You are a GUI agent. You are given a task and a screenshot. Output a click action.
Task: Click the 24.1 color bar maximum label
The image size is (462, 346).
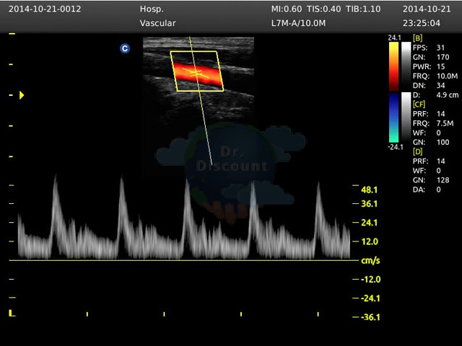395,37
